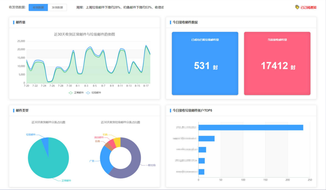The image size is (326, 190).
Task: Toggle 垃圾邮件 series in trend legend
Action: click(x=94, y=93)
